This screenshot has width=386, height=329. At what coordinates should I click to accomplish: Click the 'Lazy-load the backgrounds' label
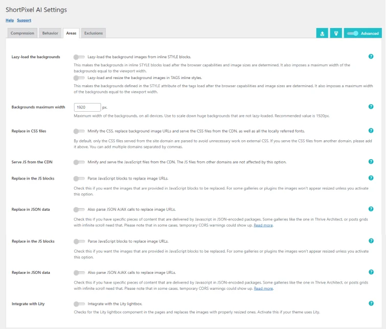tap(36, 57)
